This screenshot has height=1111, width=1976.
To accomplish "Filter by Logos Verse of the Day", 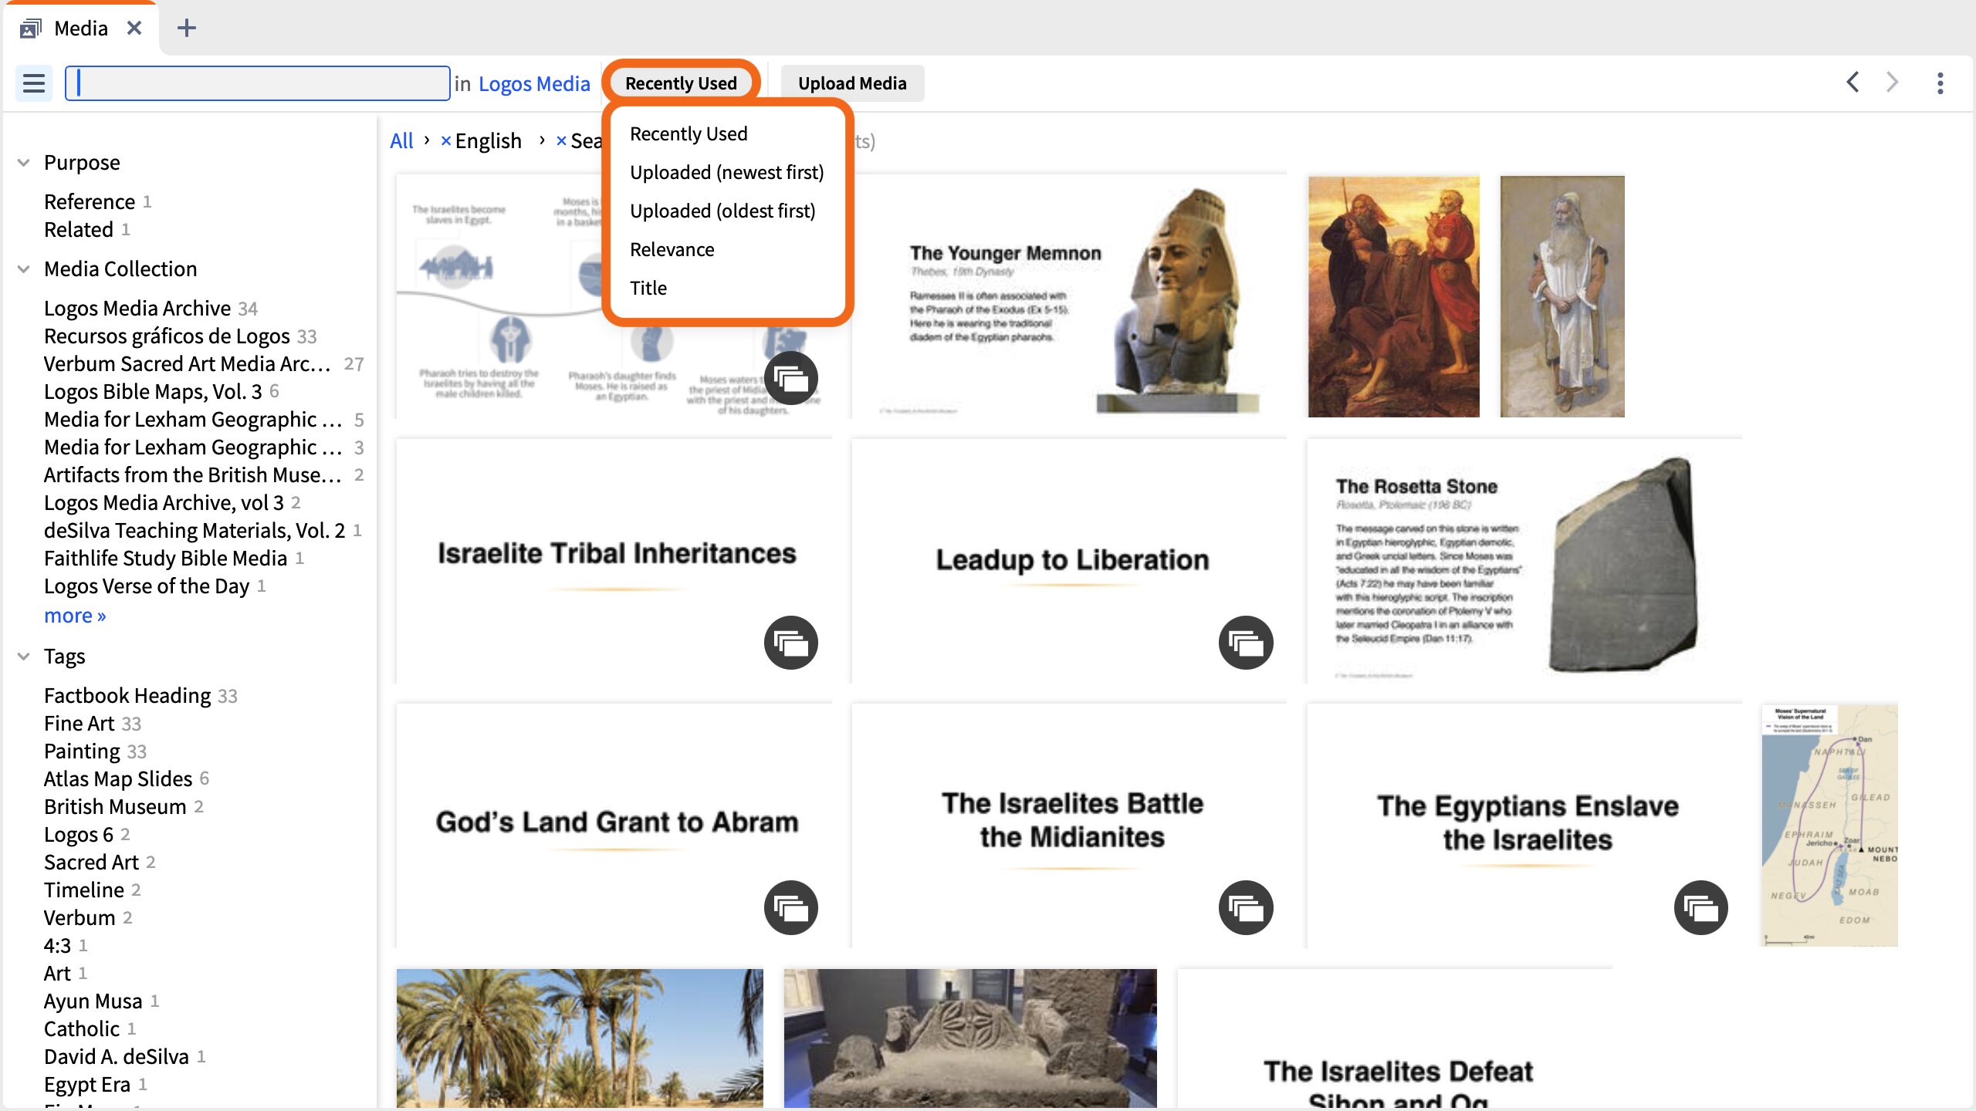I will coord(147,586).
